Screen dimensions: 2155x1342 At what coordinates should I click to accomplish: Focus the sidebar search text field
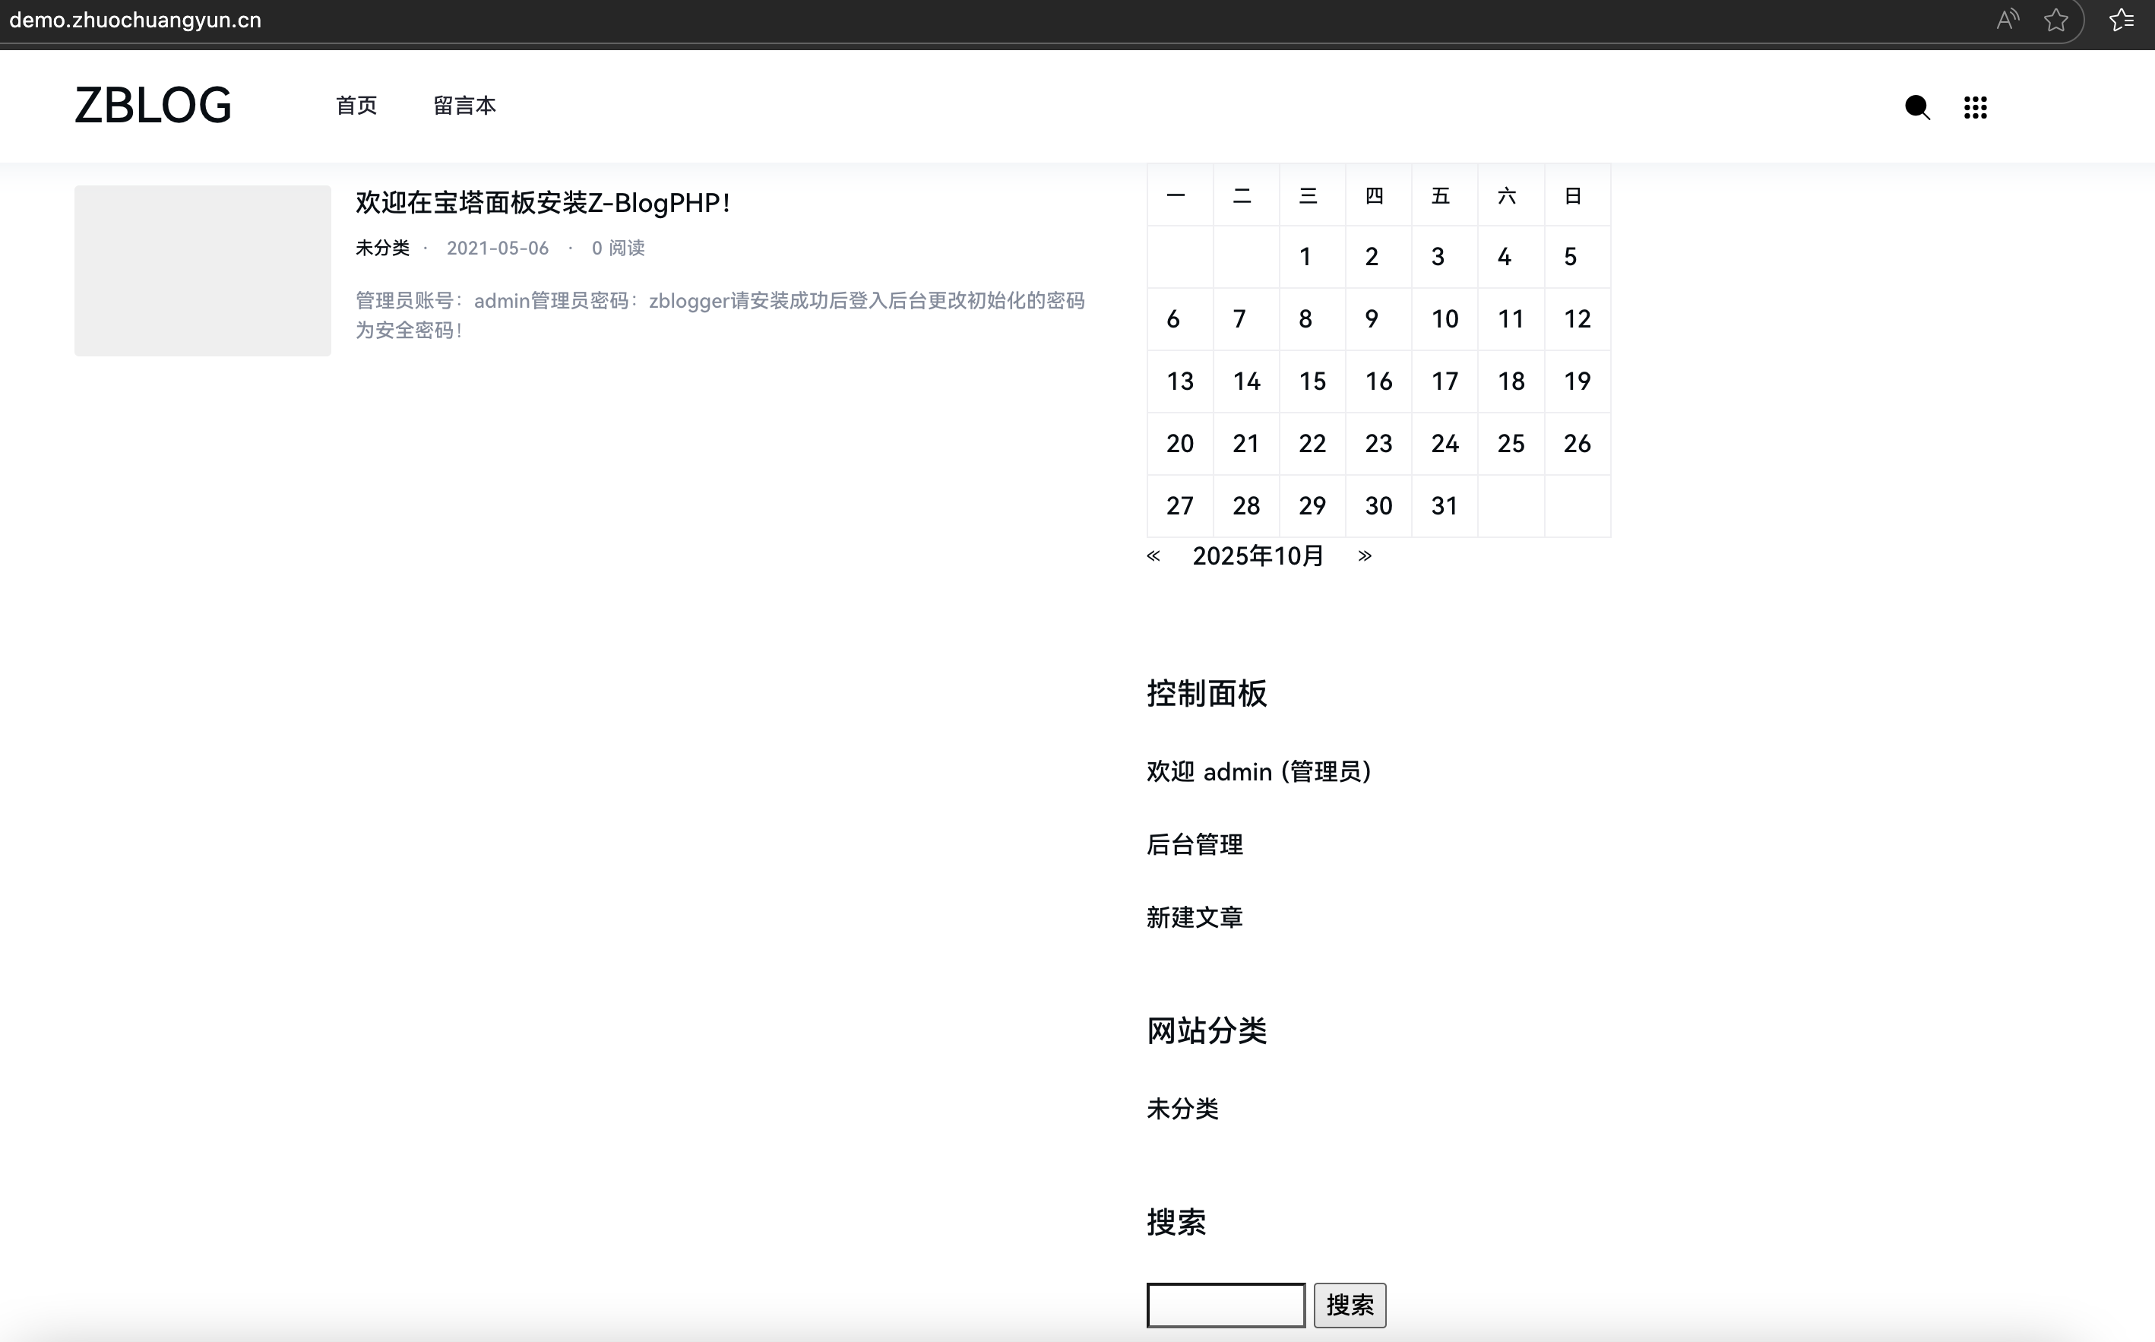1225,1305
